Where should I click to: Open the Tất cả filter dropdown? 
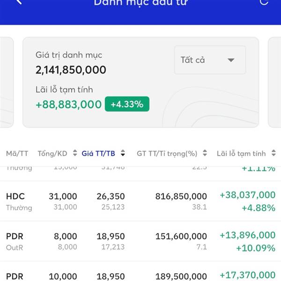[x=210, y=60]
